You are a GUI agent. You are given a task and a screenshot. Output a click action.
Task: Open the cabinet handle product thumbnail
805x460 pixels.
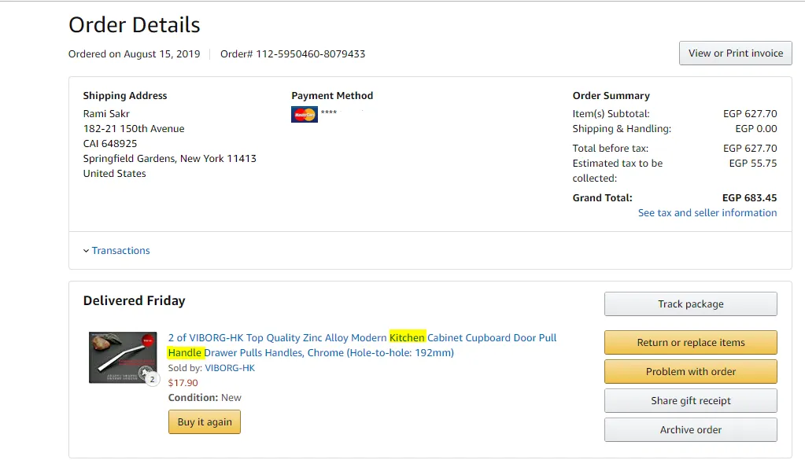coord(123,358)
